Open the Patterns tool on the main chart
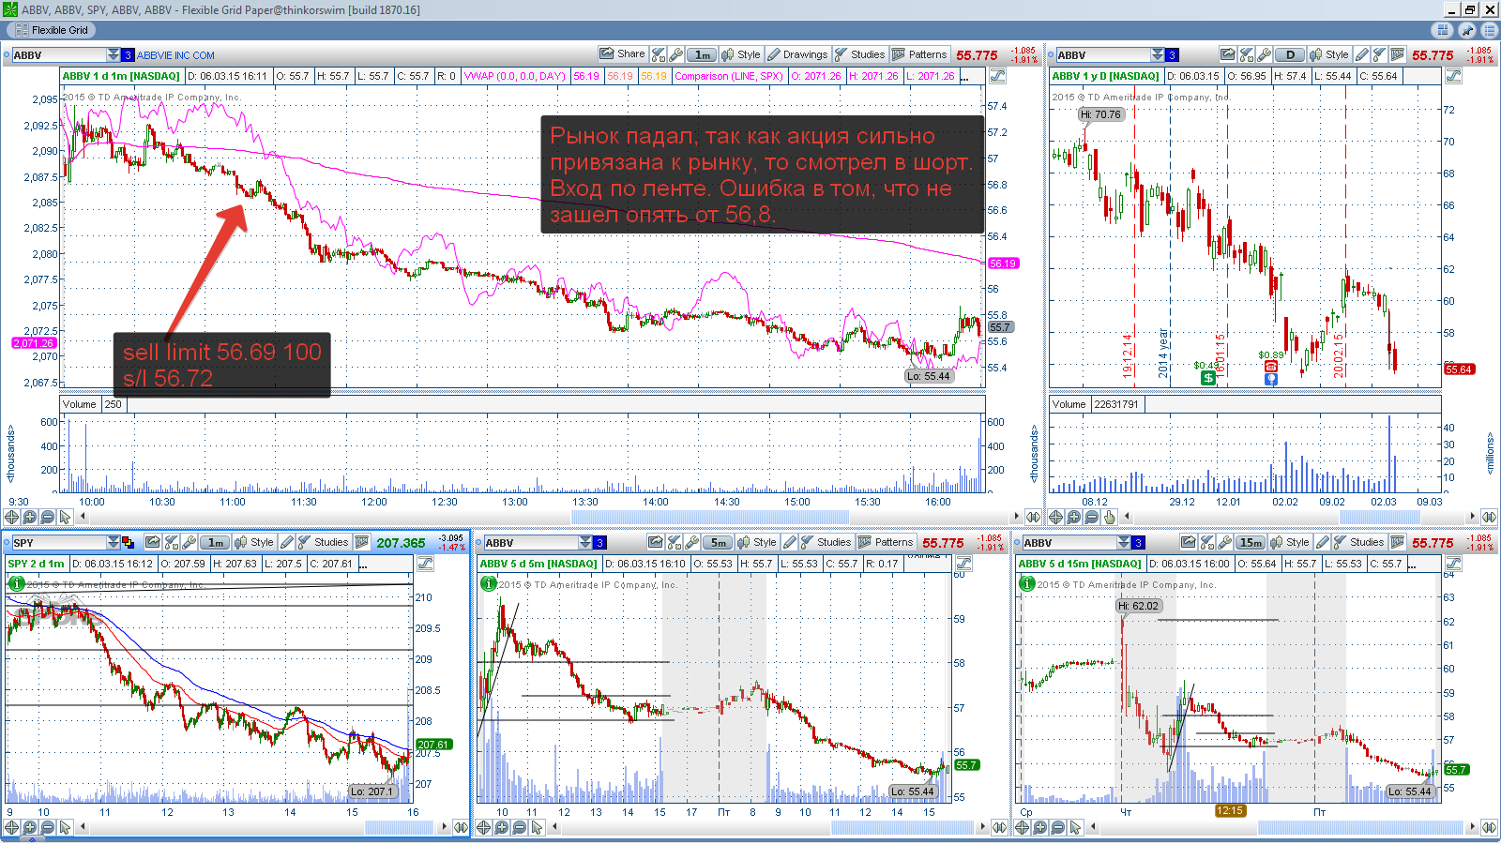The width and height of the screenshot is (1501, 844). [x=919, y=54]
